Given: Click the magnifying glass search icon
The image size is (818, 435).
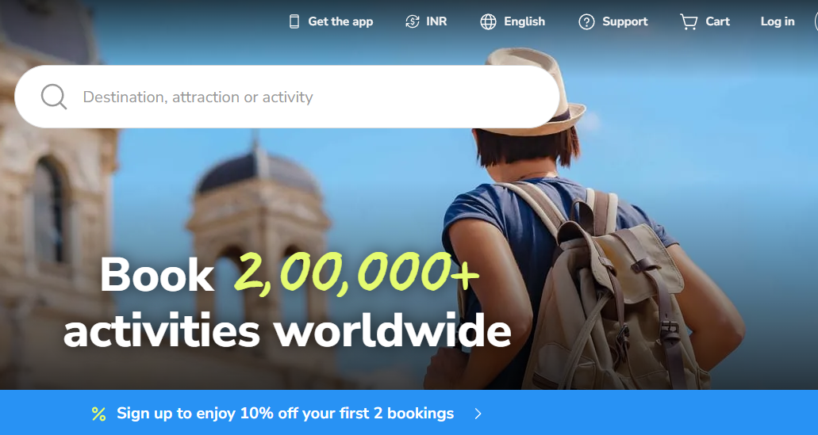Looking at the screenshot, I should point(54,97).
